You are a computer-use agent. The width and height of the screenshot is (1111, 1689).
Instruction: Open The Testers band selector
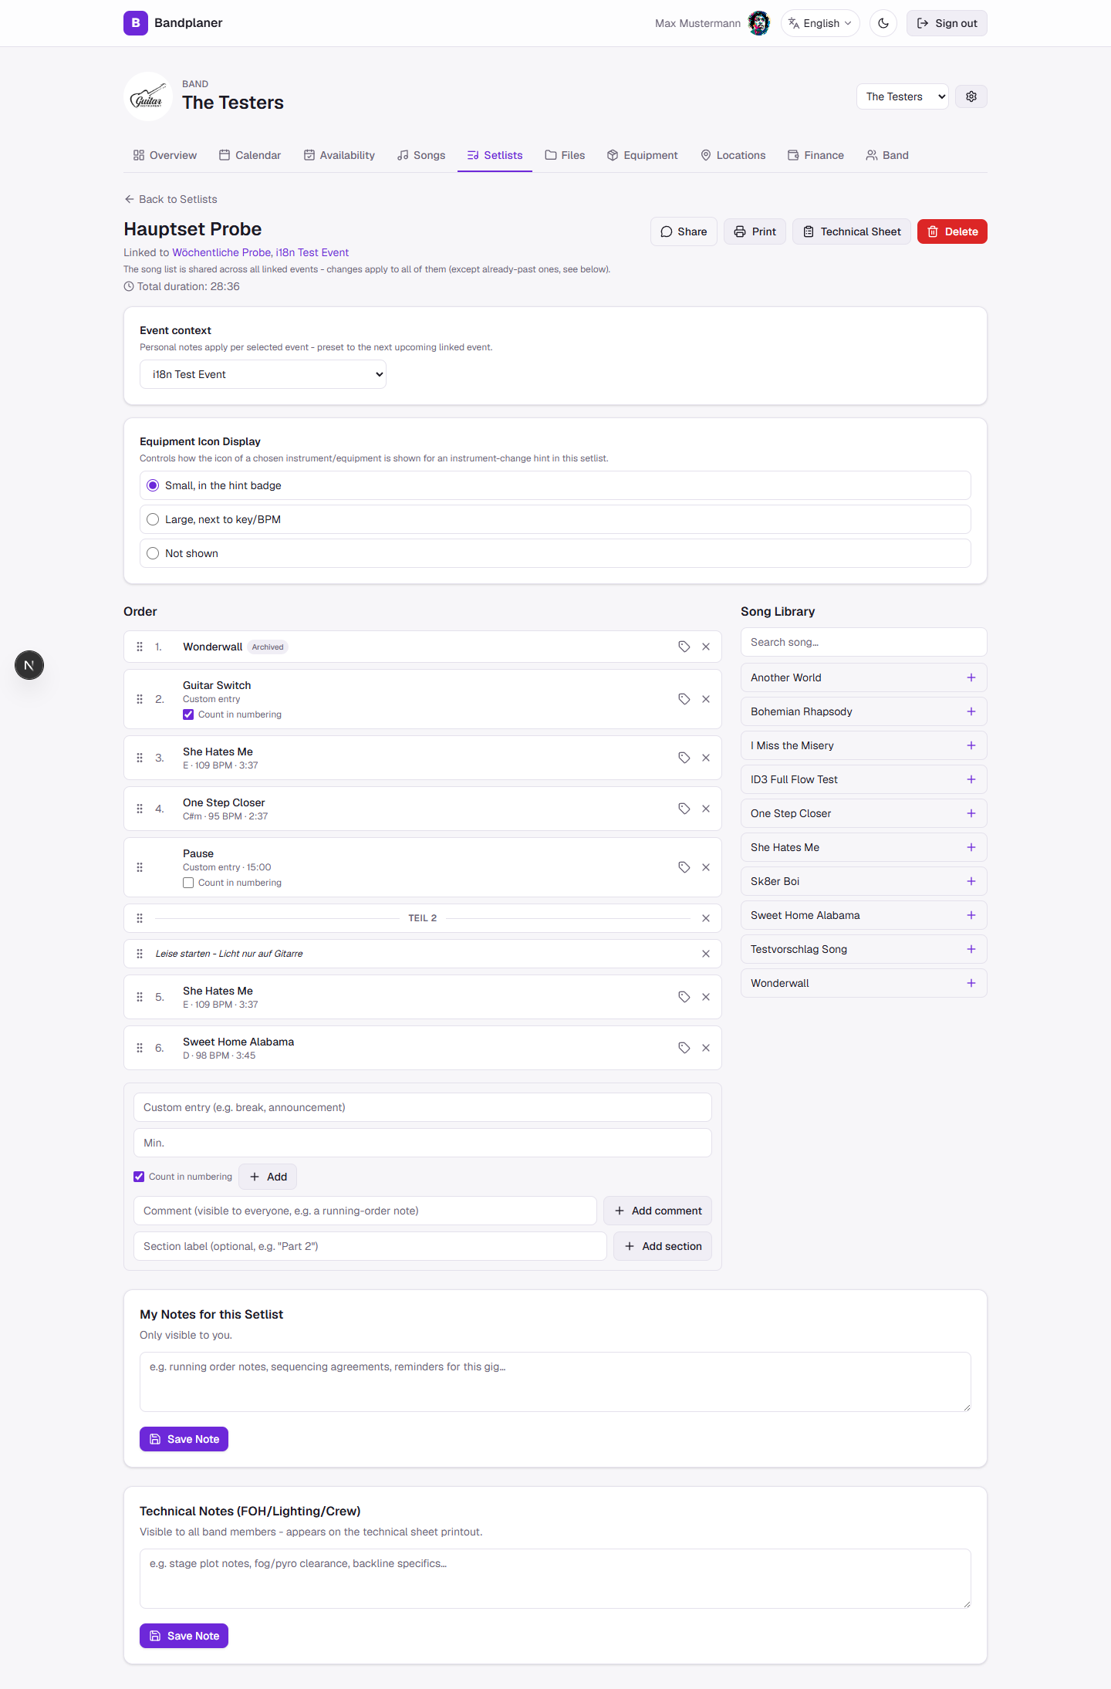tap(902, 96)
